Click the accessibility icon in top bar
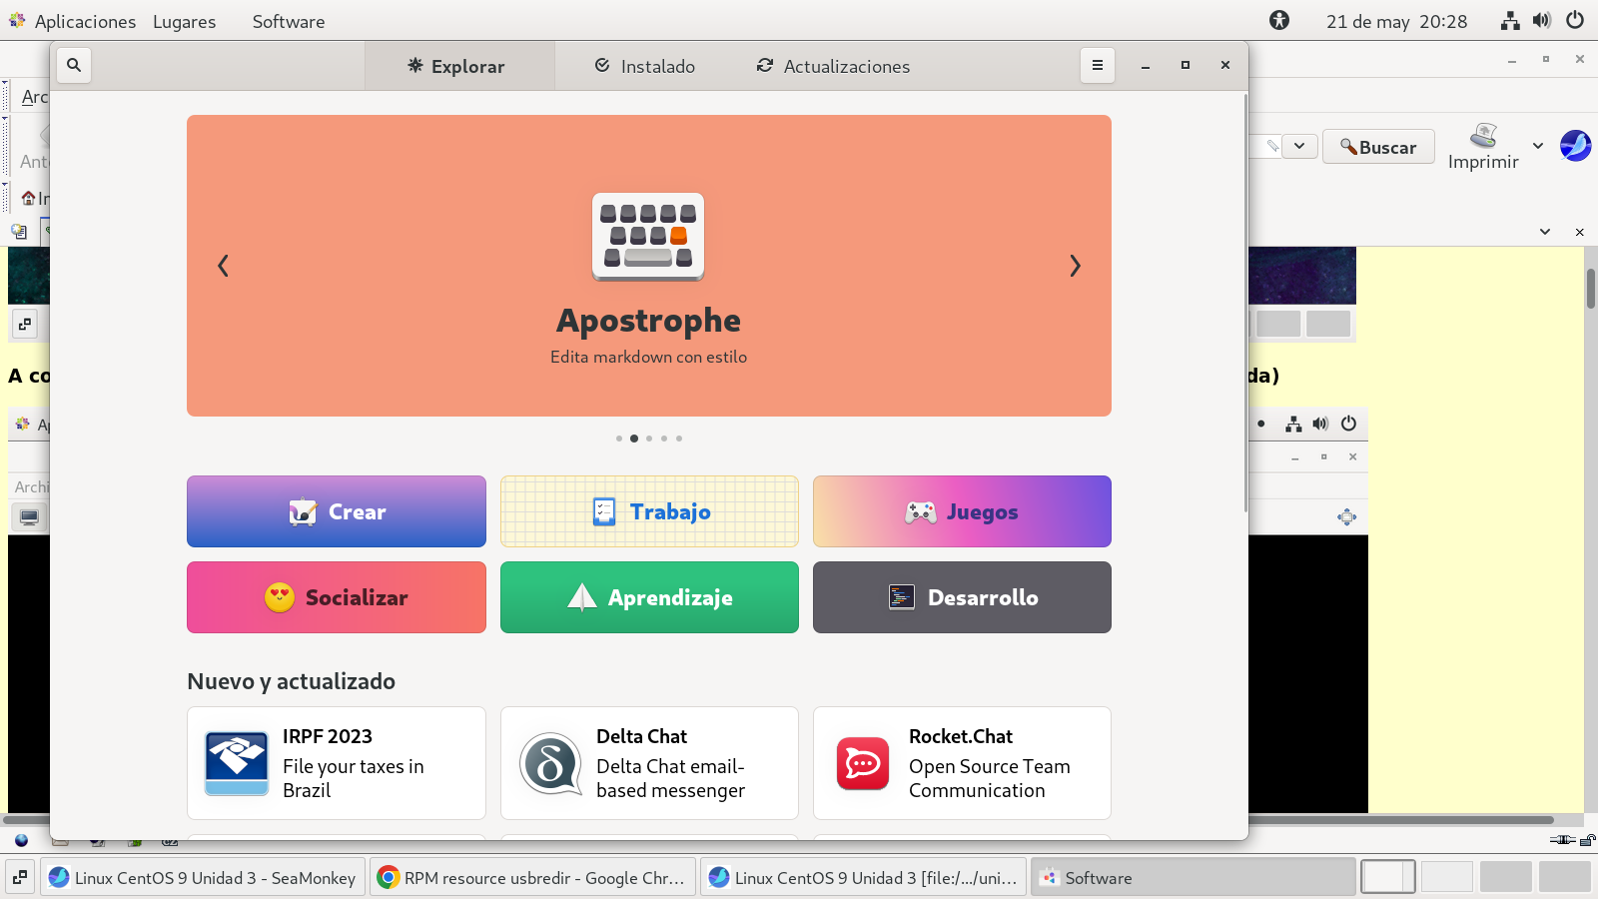The width and height of the screenshot is (1598, 899). point(1279,21)
